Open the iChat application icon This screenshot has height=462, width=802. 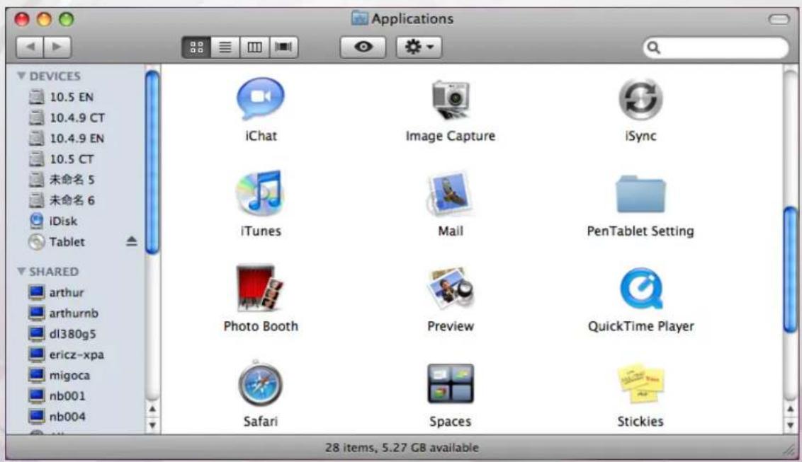[260, 99]
